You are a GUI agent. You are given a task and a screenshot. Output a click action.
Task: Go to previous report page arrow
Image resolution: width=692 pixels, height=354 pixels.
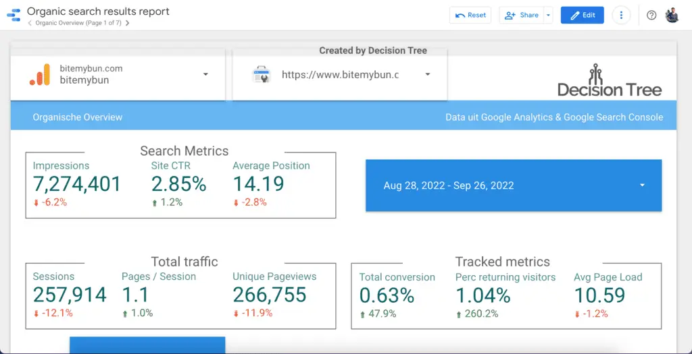(x=30, y=23)
